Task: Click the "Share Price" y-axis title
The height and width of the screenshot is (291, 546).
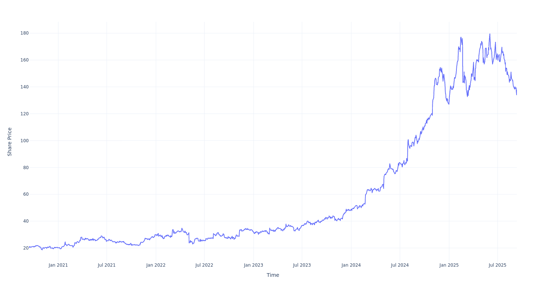Action: (x=10, y=142)
